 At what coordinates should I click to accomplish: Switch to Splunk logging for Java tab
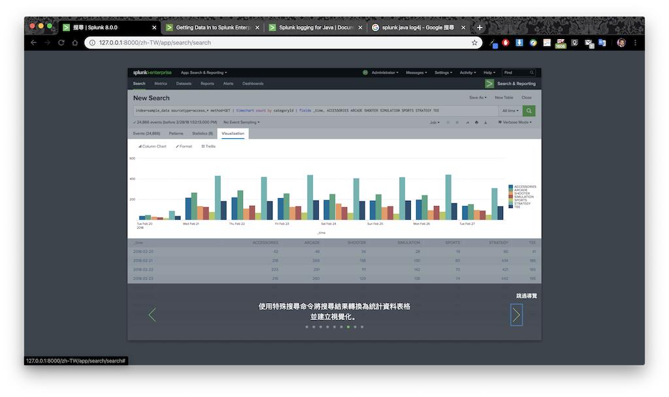point(316,27)
